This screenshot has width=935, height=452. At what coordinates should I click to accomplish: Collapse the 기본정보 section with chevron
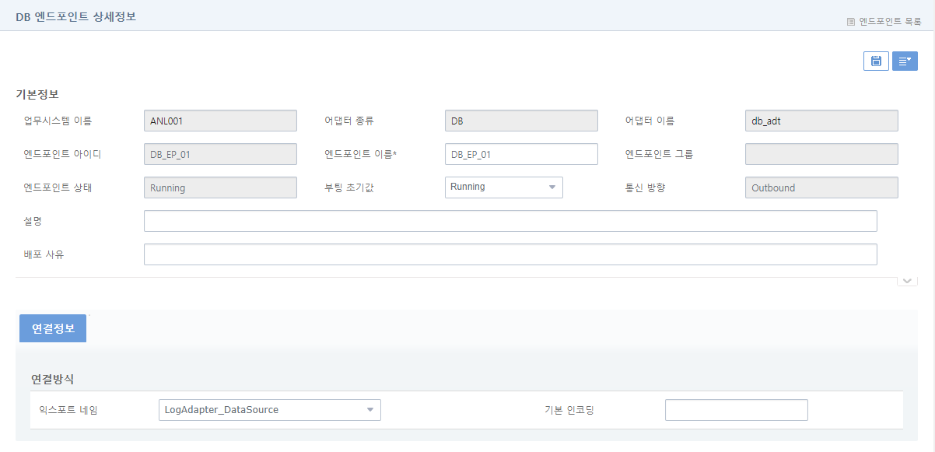pyautogui.click(x=907, y=281)
